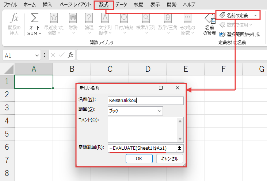This screenshot has height=181, width=267.
Task: Select row 5 header
Action: point(7,134)
